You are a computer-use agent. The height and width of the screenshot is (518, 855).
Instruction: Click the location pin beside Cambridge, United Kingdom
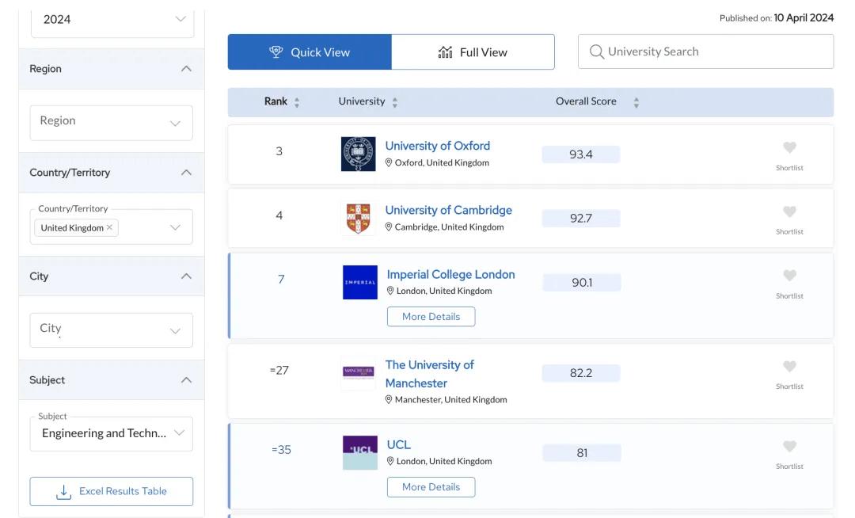(x=389, y=227)
